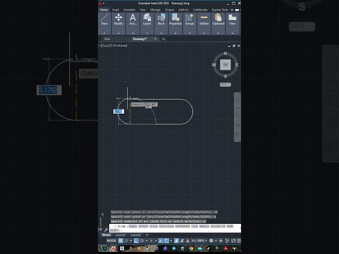
Task: Add new layout with plus button
Action: coord(147,235)
